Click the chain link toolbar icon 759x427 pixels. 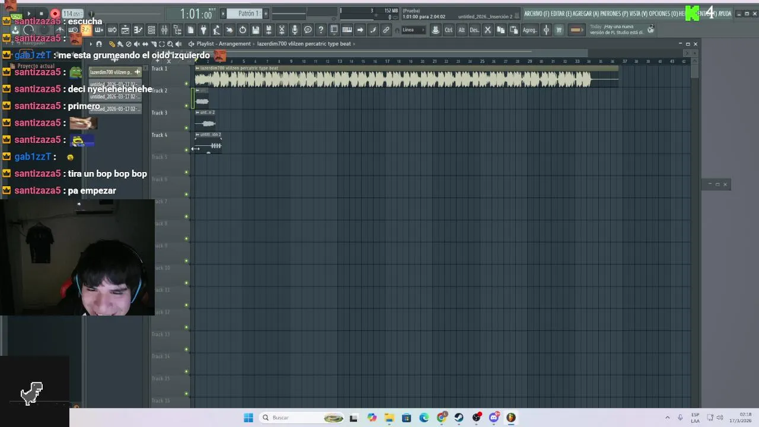pos(386,30)
